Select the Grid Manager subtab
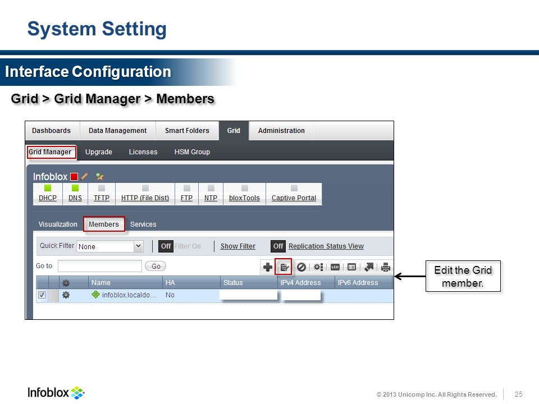Viewport: 539px width, 404px height. (50, 152)
